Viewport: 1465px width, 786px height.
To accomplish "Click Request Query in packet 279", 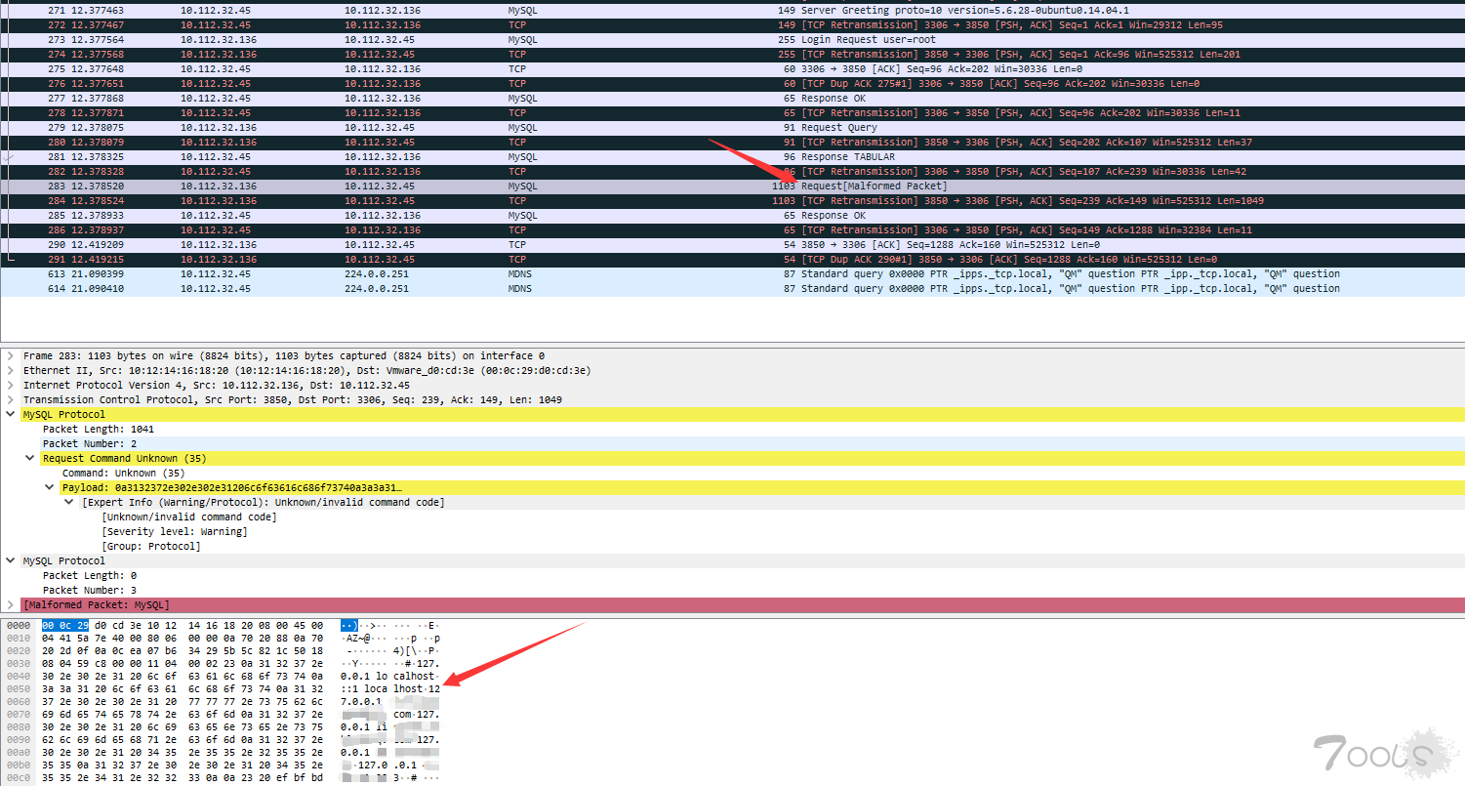I will tap(839, 128).
